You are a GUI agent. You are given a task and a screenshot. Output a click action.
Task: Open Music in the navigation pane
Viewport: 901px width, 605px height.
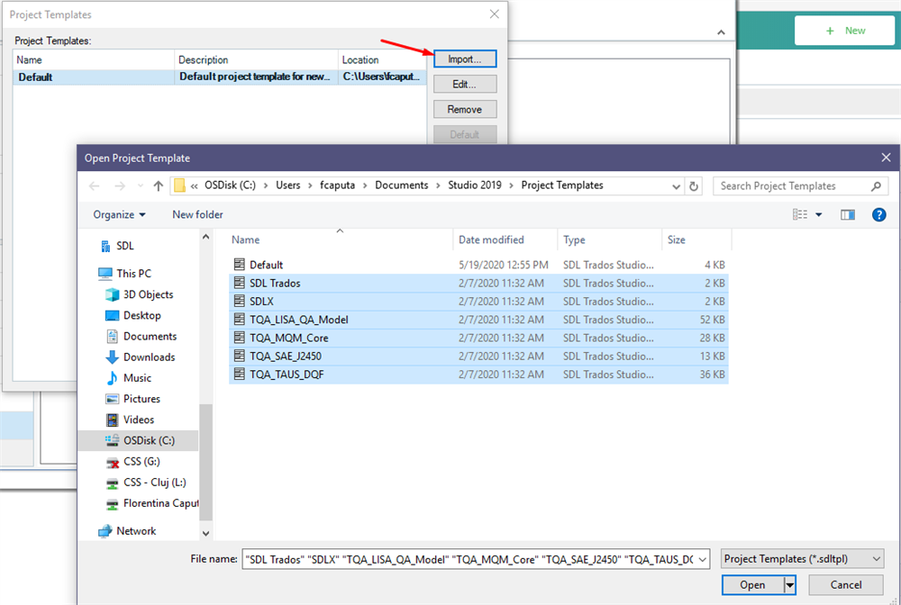[x=129, y=378]
